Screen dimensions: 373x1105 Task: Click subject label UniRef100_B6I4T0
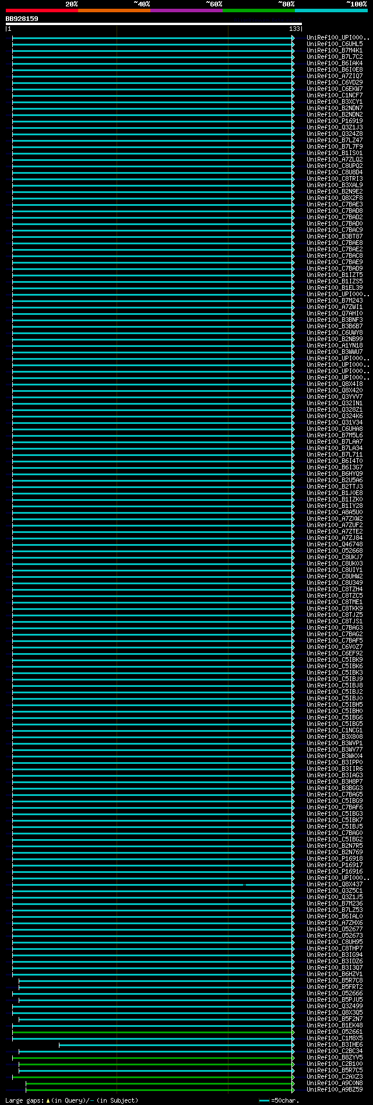(x=335, y=461)
